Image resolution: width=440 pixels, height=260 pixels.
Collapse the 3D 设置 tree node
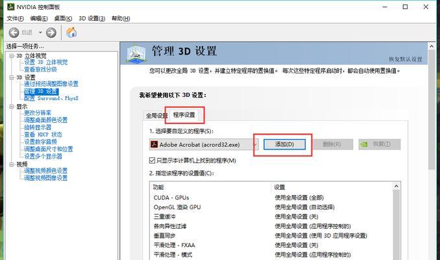pos(12,77)
